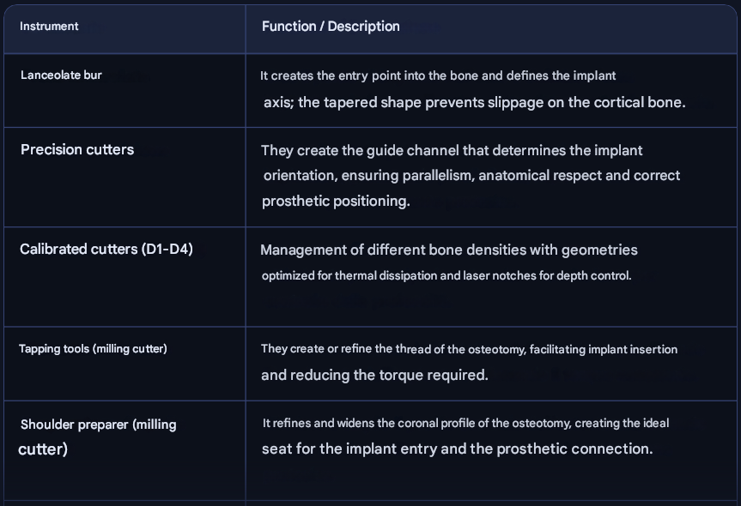This screenshot has width=741, height=506.
Task: Click the word 'cutter)' under Shoulder preparer
Action: pos(43,449)
